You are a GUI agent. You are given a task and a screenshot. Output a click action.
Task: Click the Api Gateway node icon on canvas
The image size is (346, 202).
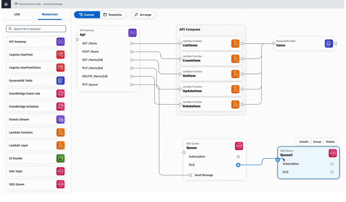[x=132, y=33]
